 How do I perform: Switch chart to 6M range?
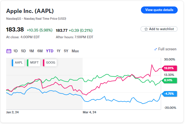[x=40, y=51]
